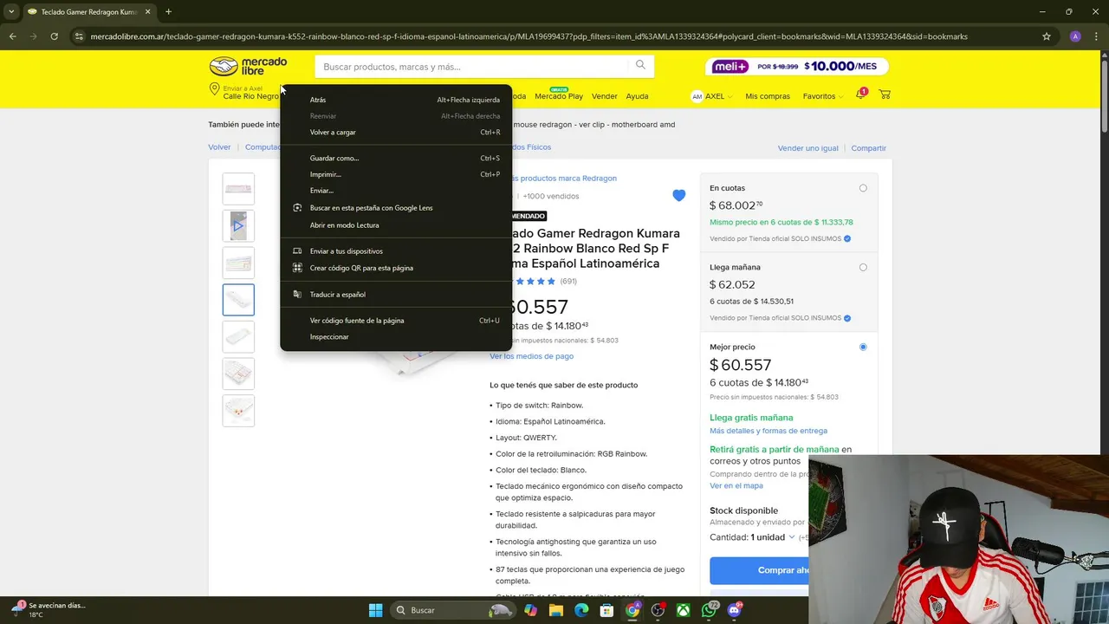Choose "Enviar..." in context menu
The image size is (1109, 624).
click(x=396, y=191)
